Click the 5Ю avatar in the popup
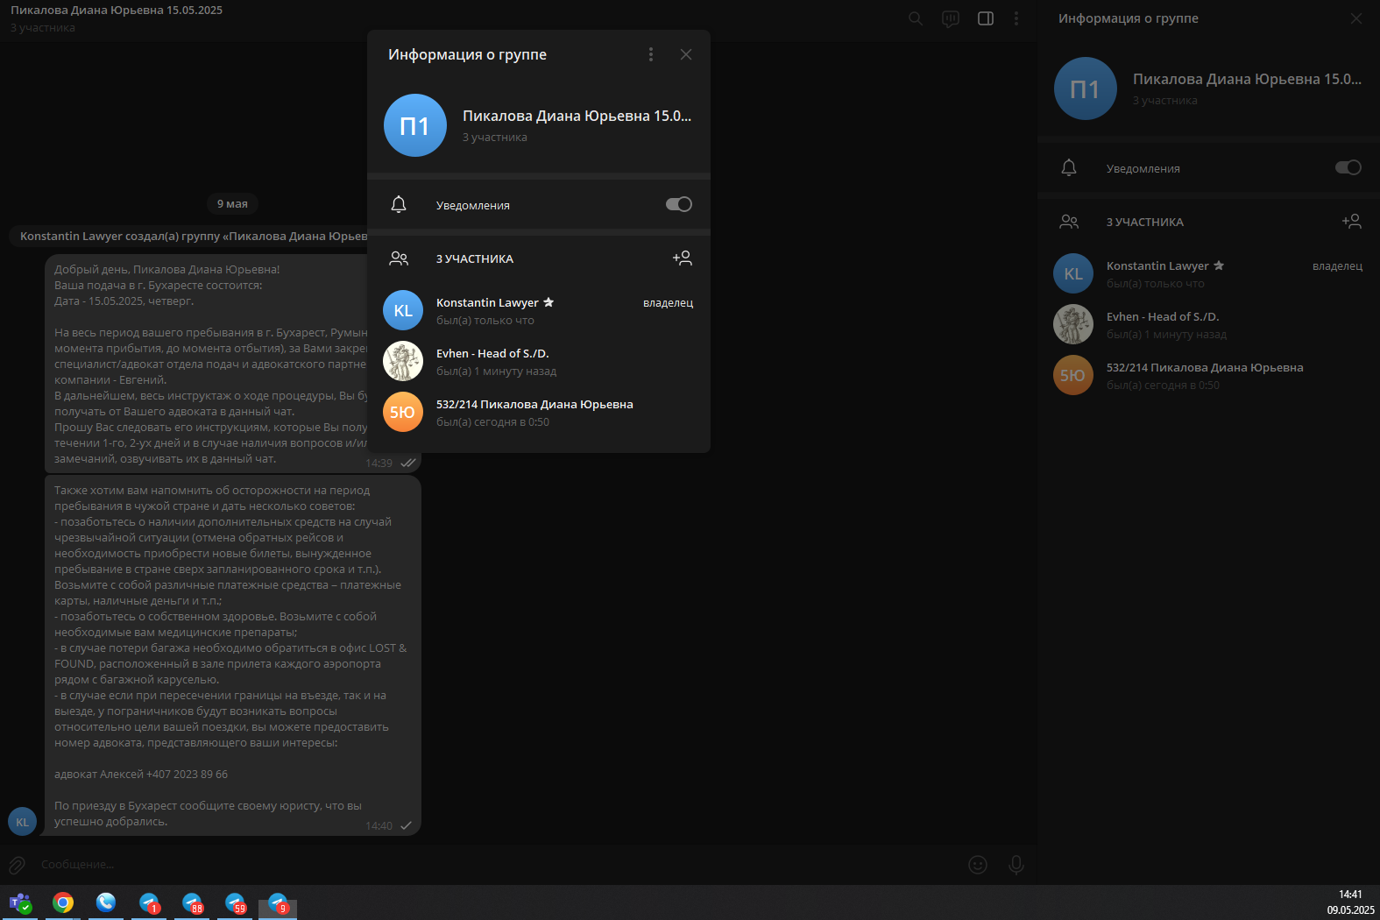1380x920 pixels. 403,412
